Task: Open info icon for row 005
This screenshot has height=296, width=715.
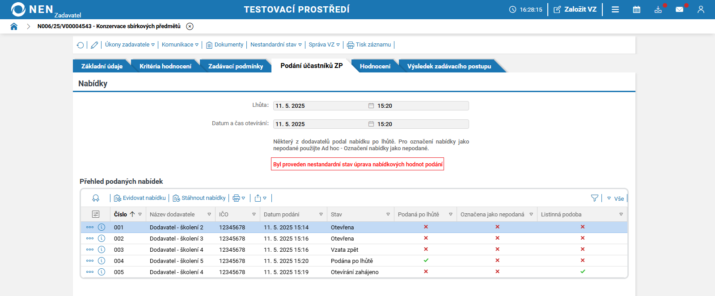Action: pos(102,272)
